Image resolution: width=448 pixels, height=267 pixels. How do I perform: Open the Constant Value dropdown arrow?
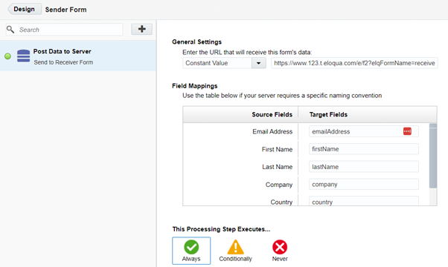click(258, 63)
